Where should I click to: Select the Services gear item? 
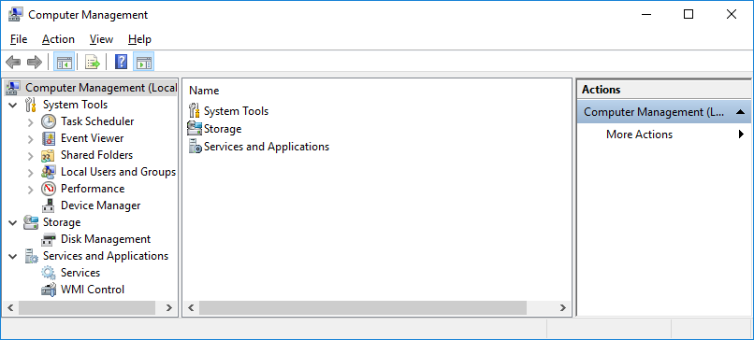[x=71, y=273]
